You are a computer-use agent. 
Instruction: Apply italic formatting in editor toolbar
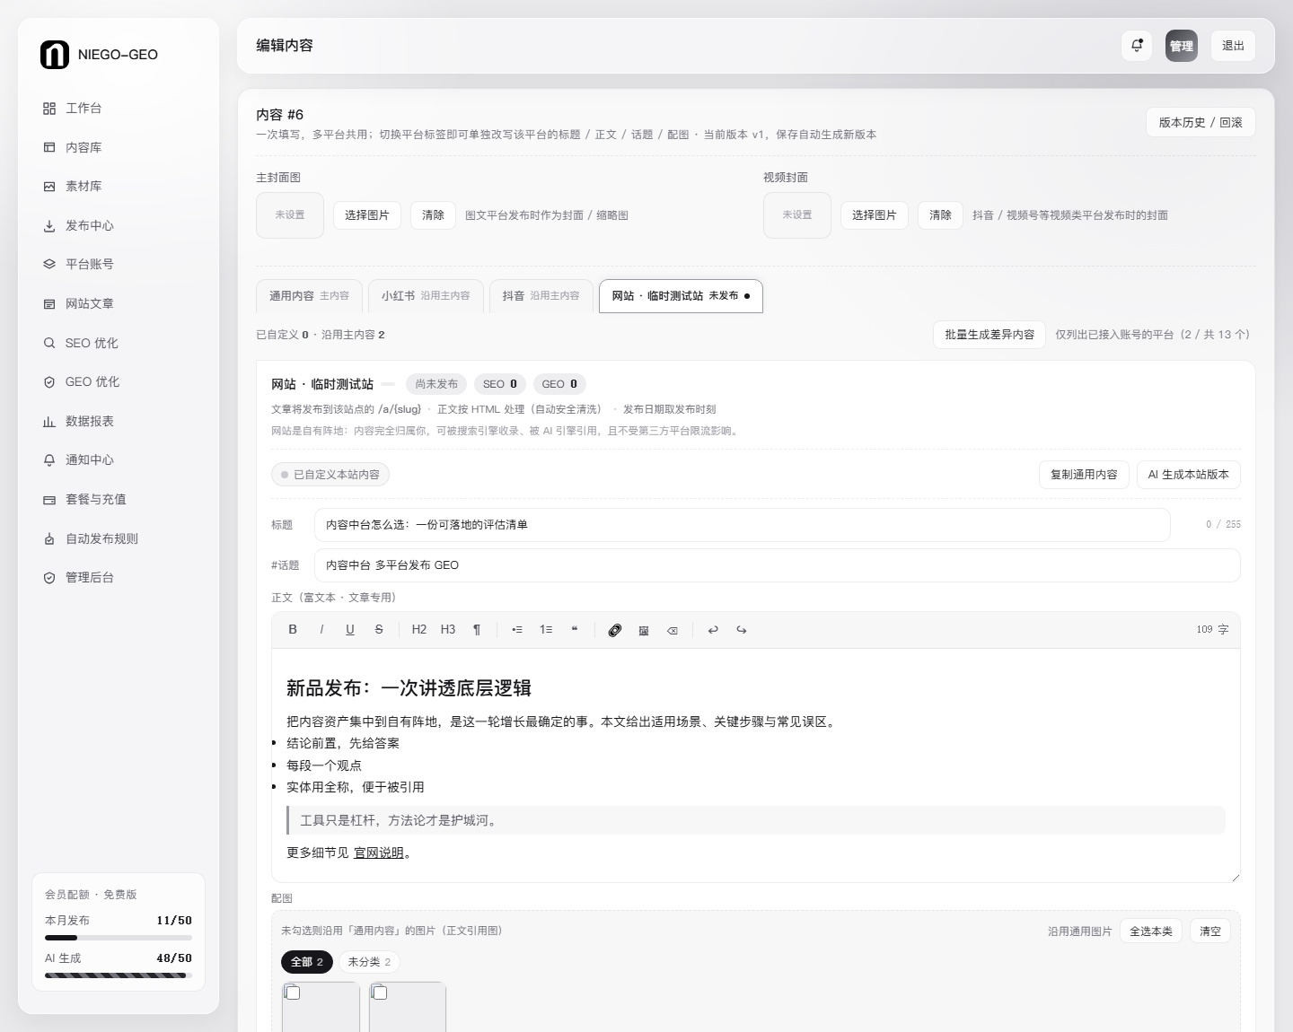(321, 630)
